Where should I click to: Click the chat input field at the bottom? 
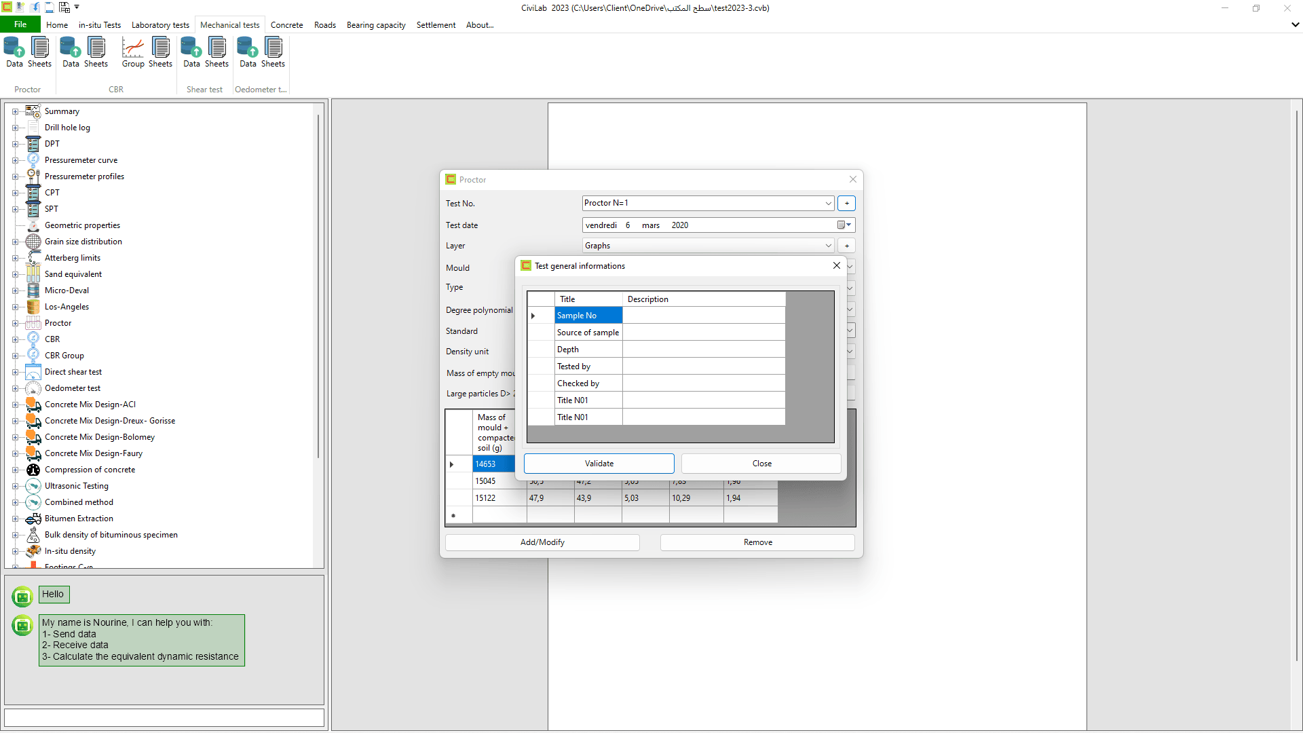tap(164, 717)
